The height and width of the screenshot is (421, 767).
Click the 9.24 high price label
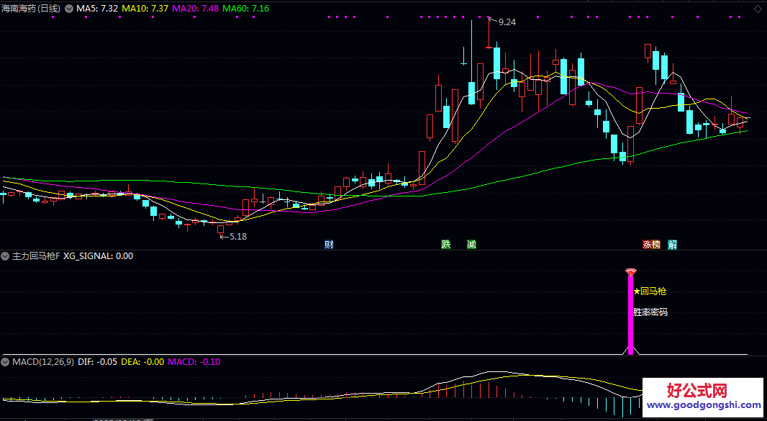[x=507, y=22]
